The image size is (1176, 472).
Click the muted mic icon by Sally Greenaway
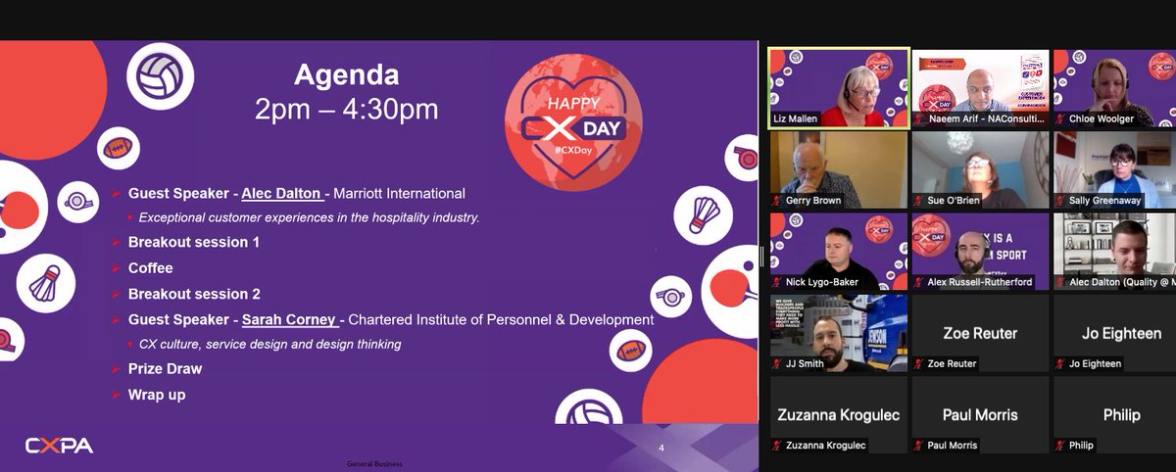point(1059,201)
